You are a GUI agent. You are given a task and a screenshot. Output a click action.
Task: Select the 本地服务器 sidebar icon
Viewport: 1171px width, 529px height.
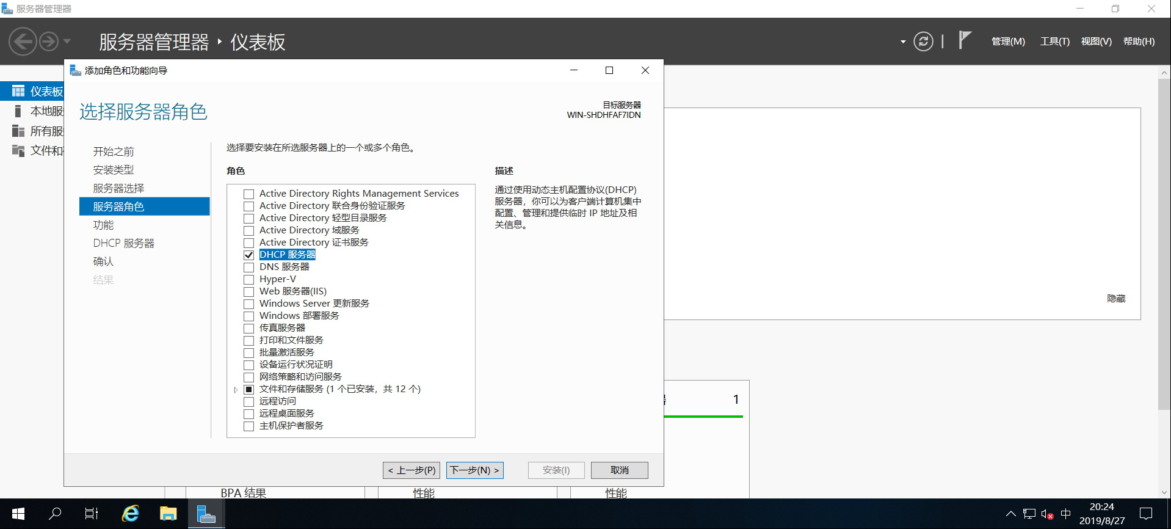coord(18,111)
